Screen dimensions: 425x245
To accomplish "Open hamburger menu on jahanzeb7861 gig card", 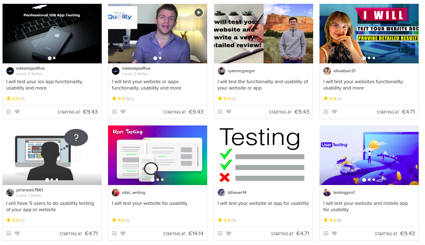I will [x=9, y=233].
